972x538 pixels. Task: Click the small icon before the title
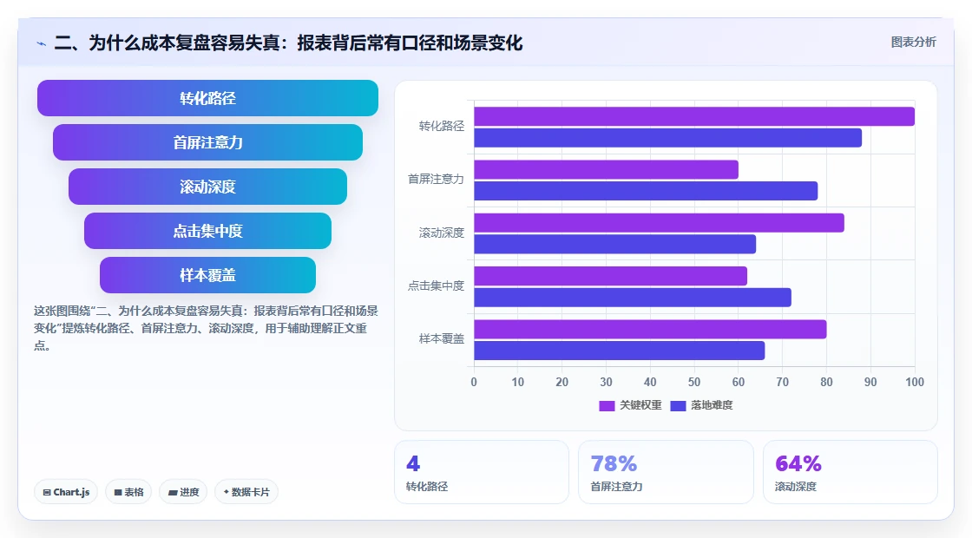tap(42, 44)
